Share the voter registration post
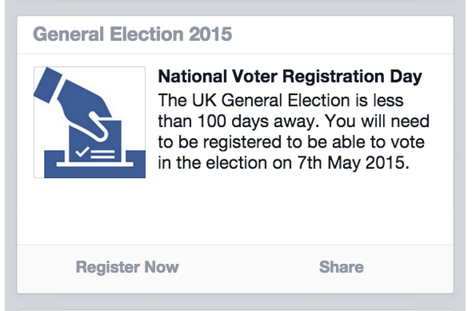Screen dimensions: 472x311 pyautogui.click(x=341, y=267)
